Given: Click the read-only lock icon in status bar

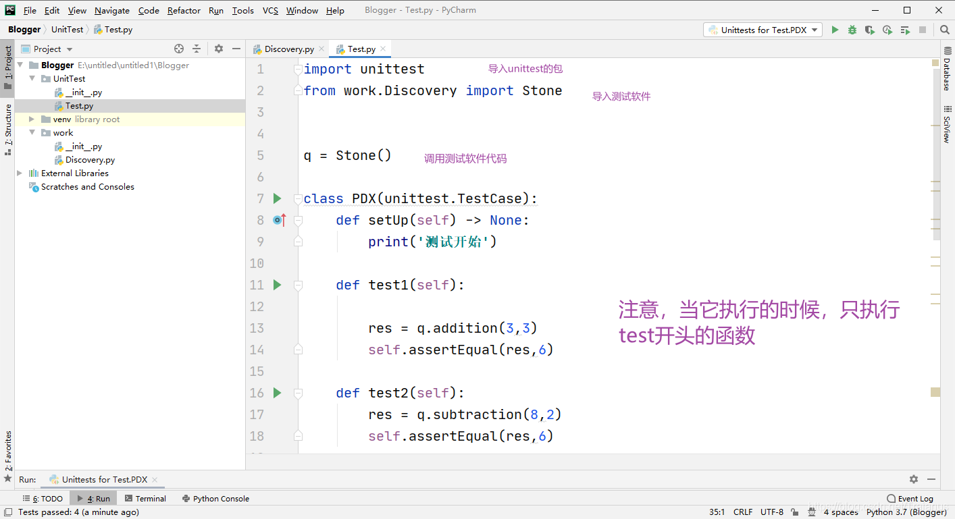Looking at the screenshot, I should pyautogui.click(x=794, y=512).
